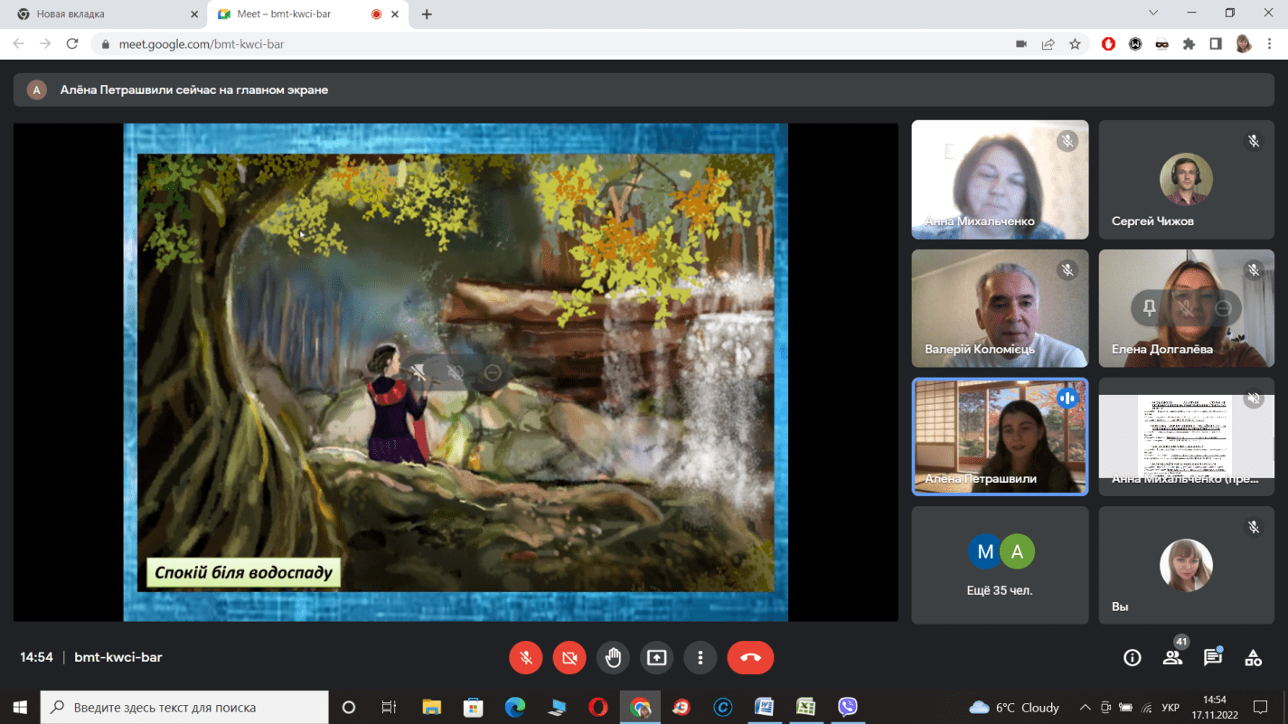
Task: Open the three-dot more options menu in Meet
Action: [700, 658]
